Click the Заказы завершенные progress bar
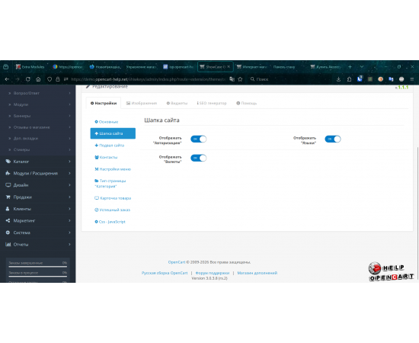 point(37,267)
